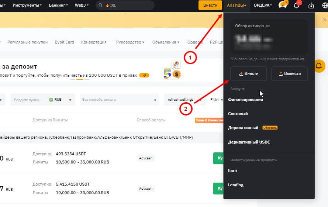Open the Ордера dropdown in header
Viewport: 328px width, 207px height.
coord(263,5)
